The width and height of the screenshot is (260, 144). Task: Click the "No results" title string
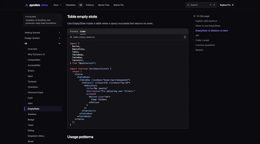[101, 88]
